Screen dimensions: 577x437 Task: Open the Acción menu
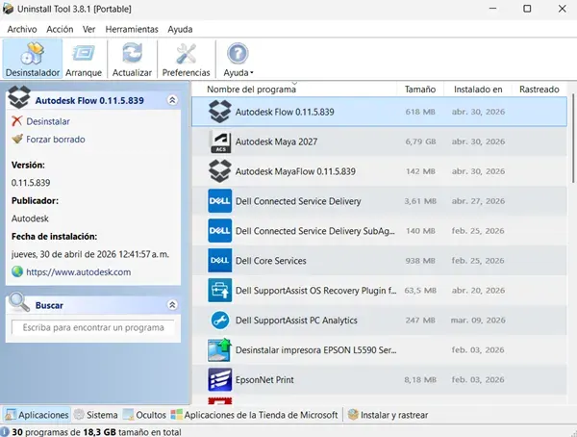pyautogui.click(x=60, y=29)
